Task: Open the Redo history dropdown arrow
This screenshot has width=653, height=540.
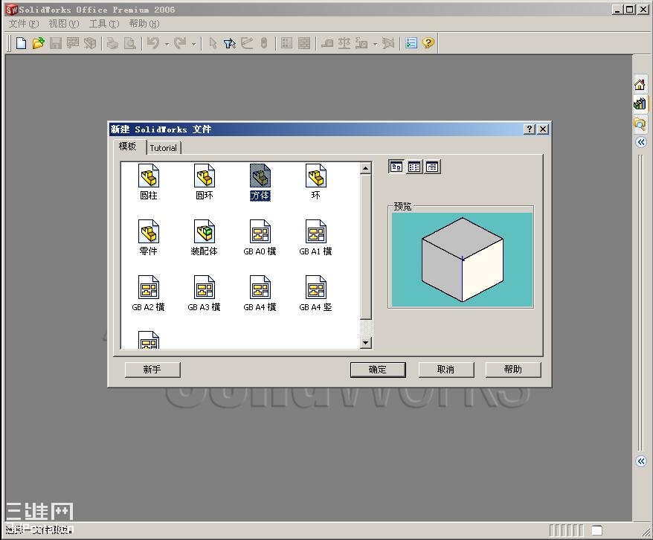Action: point(193,44)
